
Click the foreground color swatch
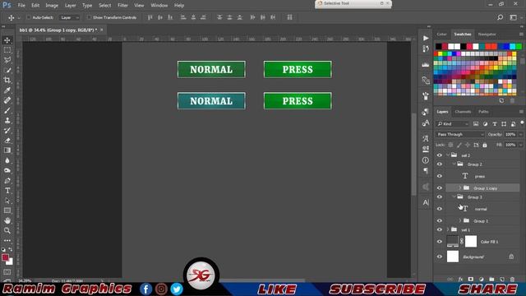coord(5,257)
